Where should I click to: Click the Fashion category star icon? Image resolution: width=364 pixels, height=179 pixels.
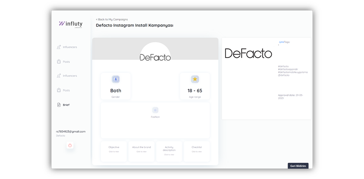[x=155, y=110]
